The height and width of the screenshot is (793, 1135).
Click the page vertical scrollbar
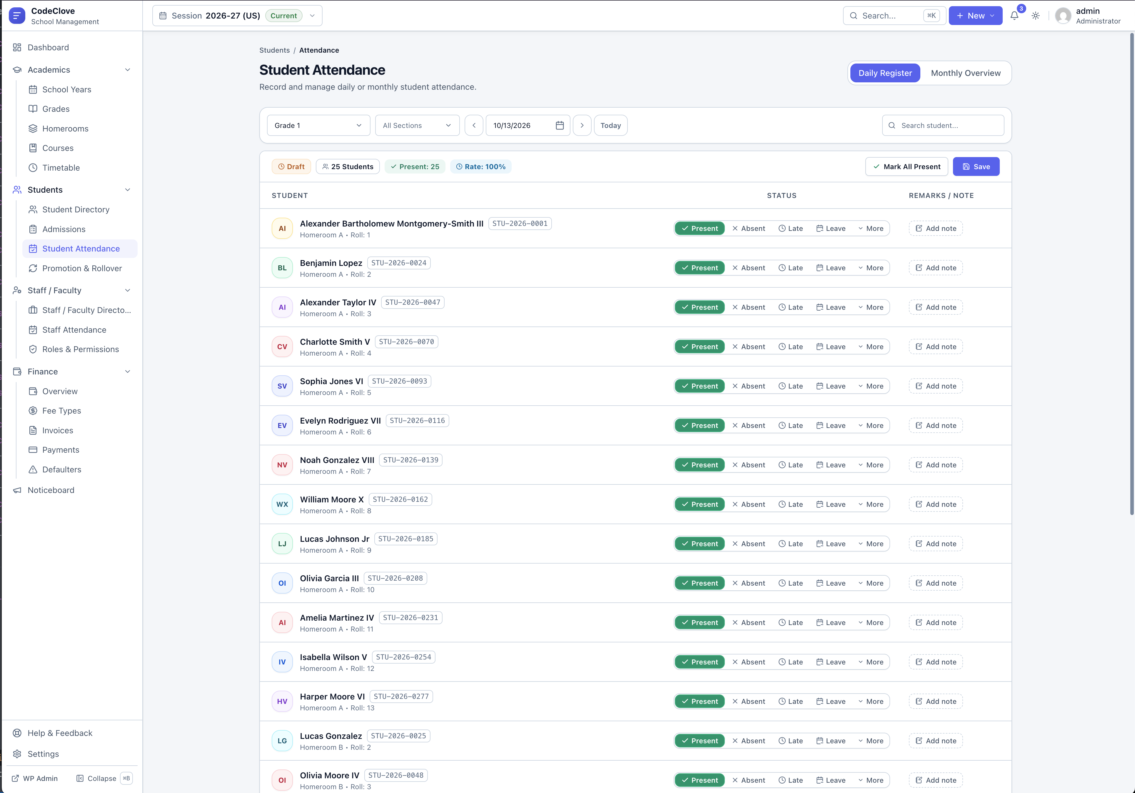pyautogui.click(x=1131, y=274)
